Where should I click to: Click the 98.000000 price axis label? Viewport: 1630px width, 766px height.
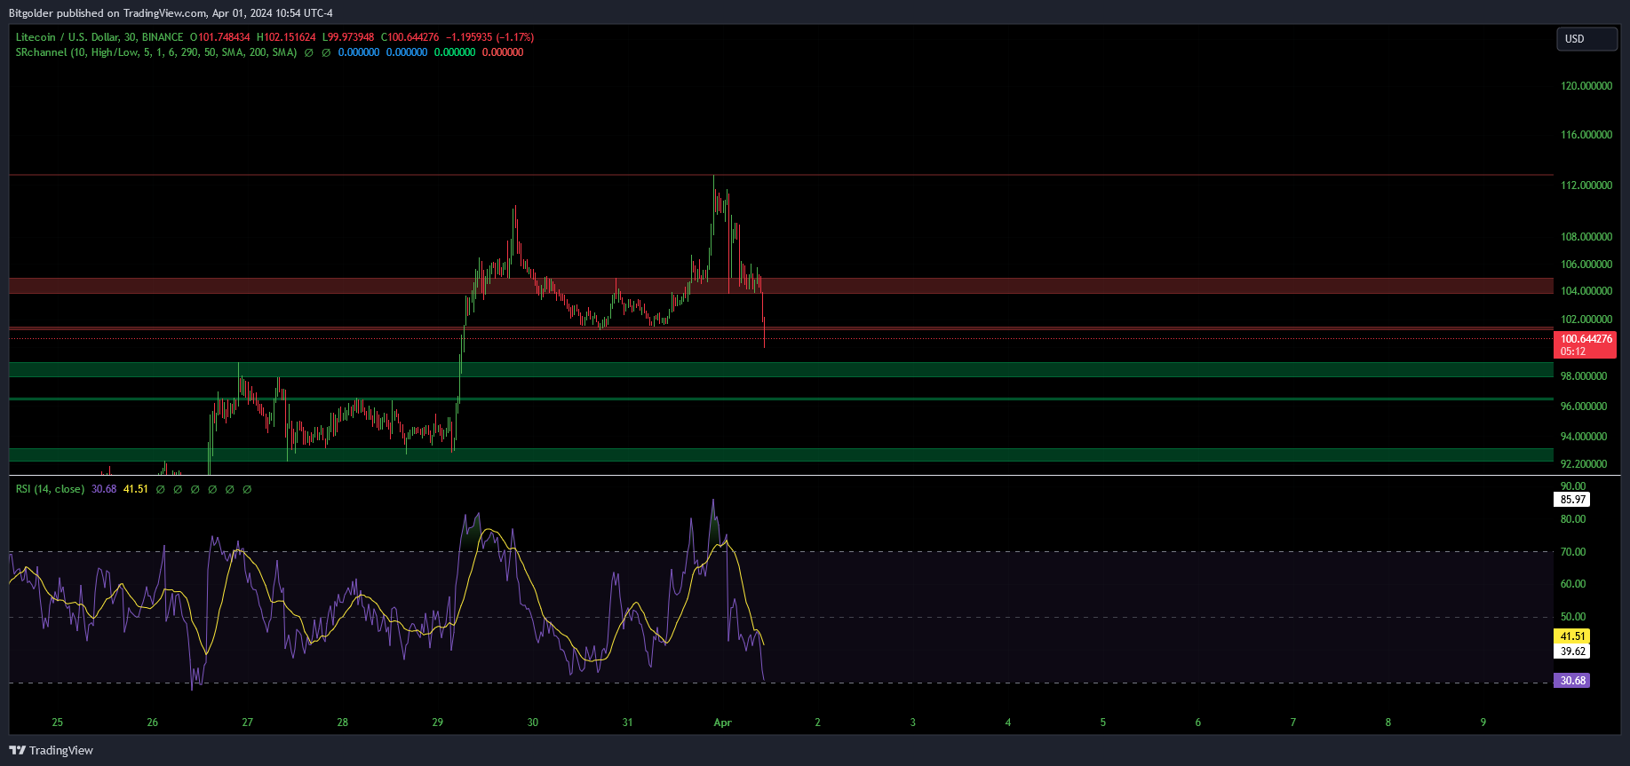pos(1584,376)
